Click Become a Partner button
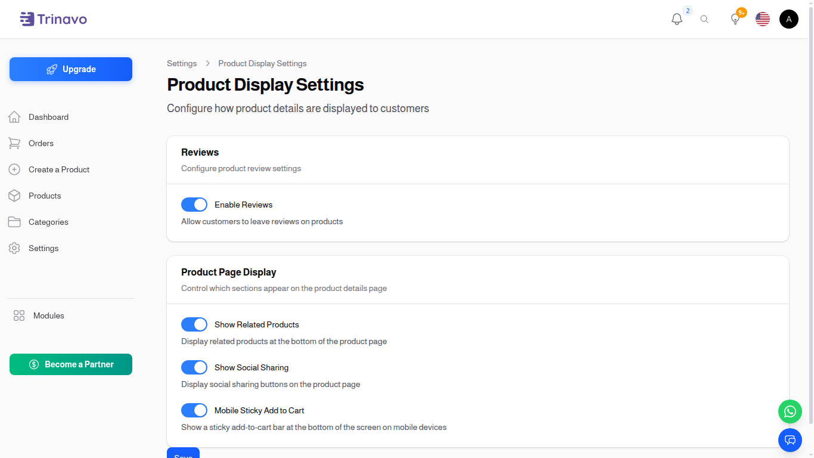Image resolution: width=814 pixels, height=458 pixels. [x=71, y=364]
